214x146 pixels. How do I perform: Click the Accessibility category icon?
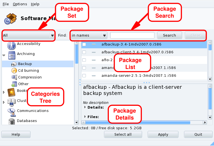click(12, 45)
